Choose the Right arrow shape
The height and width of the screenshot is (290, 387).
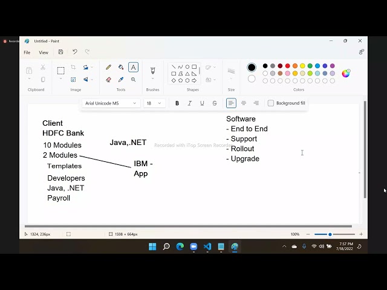tap(194, 80)
